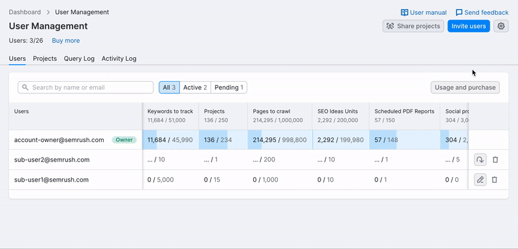The width and height of the screenshot is (518, 249).
Task: Click sub-user1's 0 / 1,000 pages cell
Action: pos(280,180)
